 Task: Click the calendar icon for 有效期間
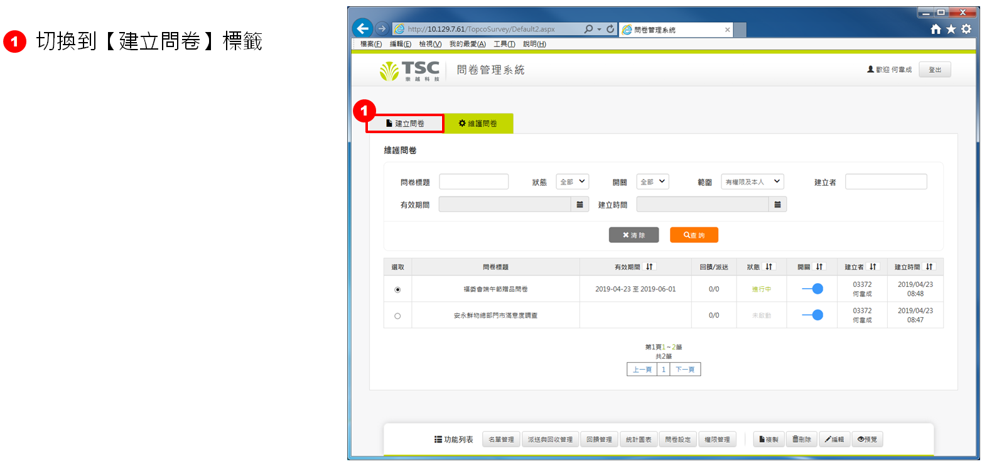pyautogui.click(x=580, y=205)
